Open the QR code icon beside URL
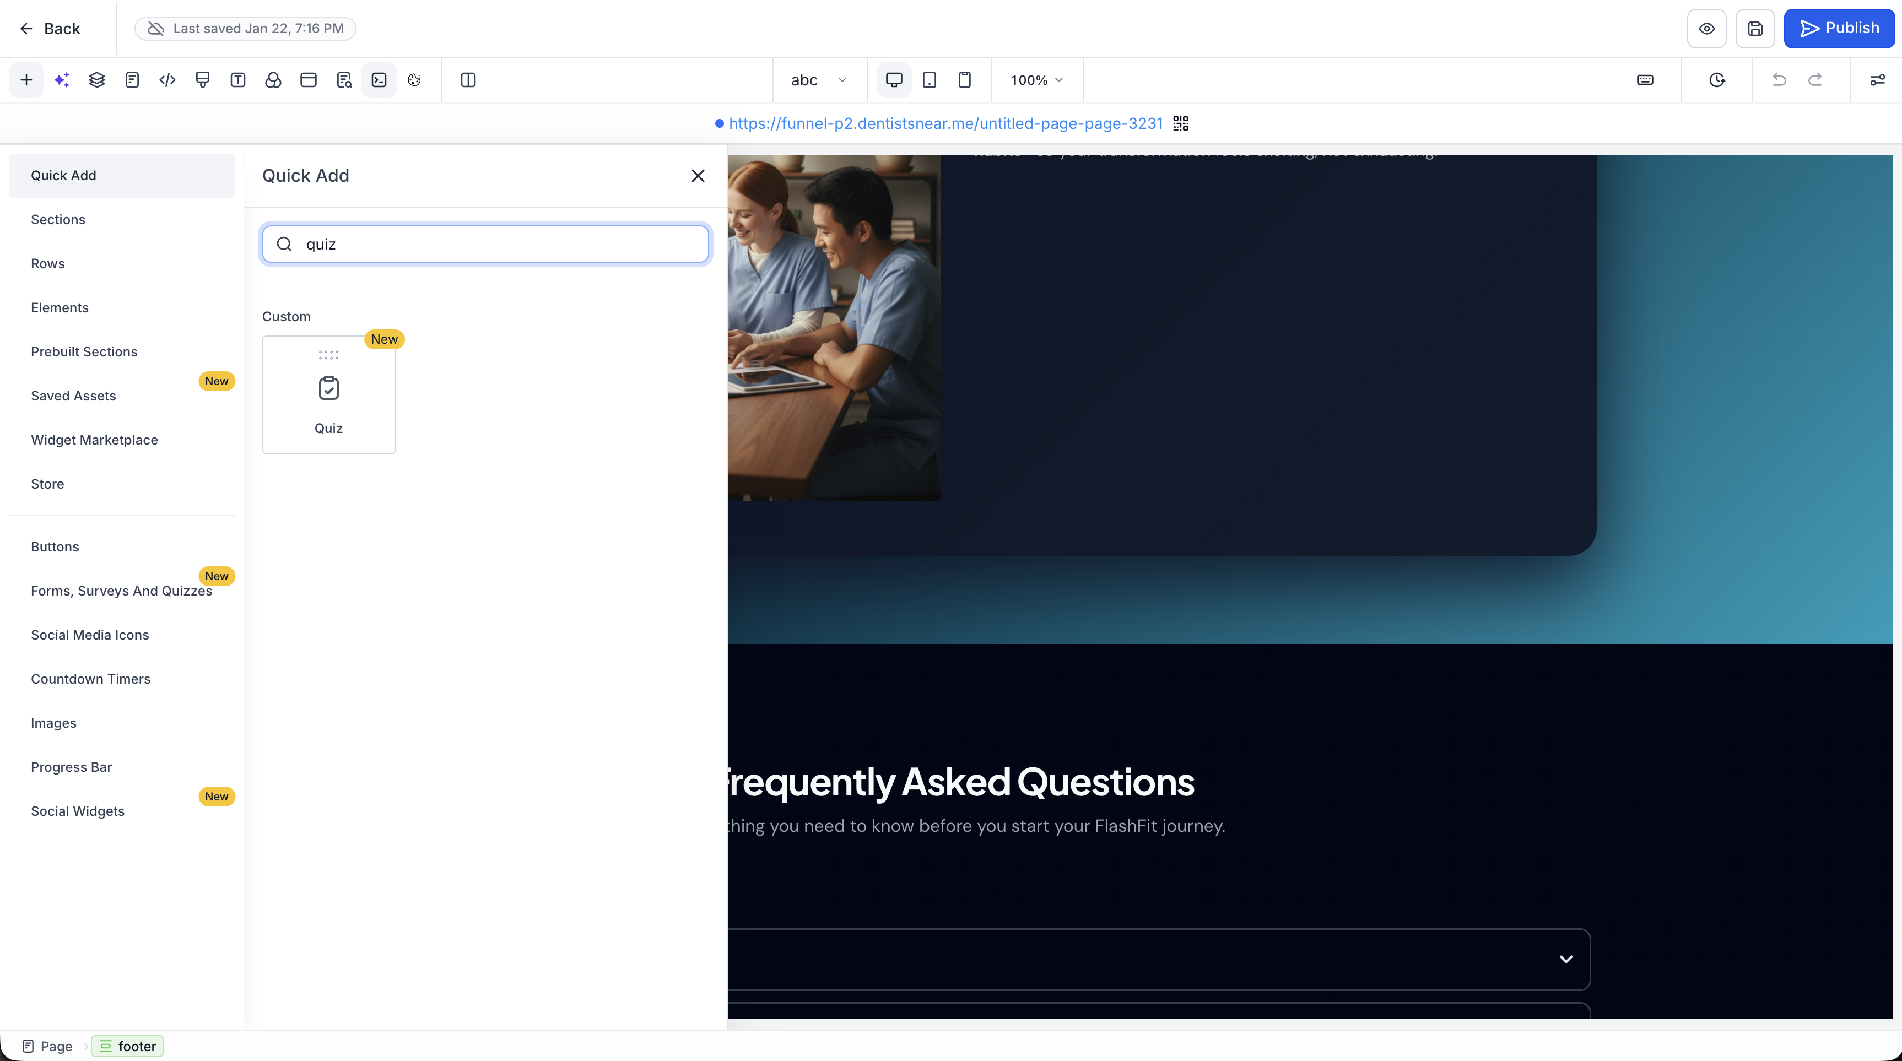 (1181, 123)
